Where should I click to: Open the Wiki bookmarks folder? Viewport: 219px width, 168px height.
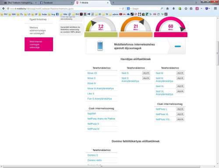pyautogui.click(x=64, y=14)
